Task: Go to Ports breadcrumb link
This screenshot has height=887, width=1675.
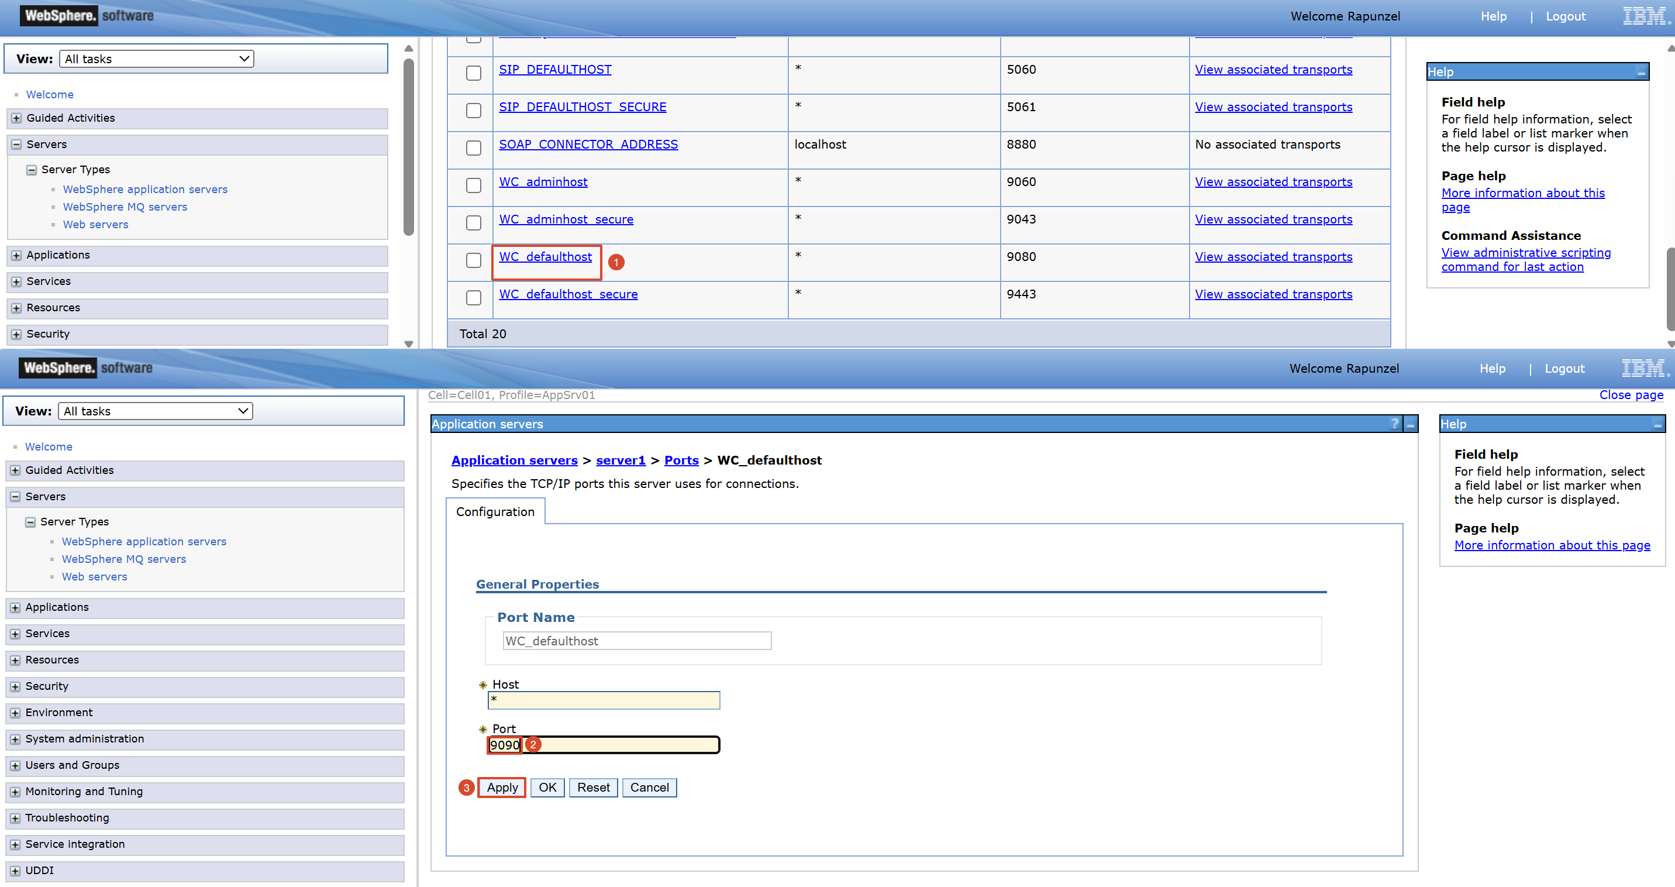Action: pyautogui.click(x=681, y=460)
